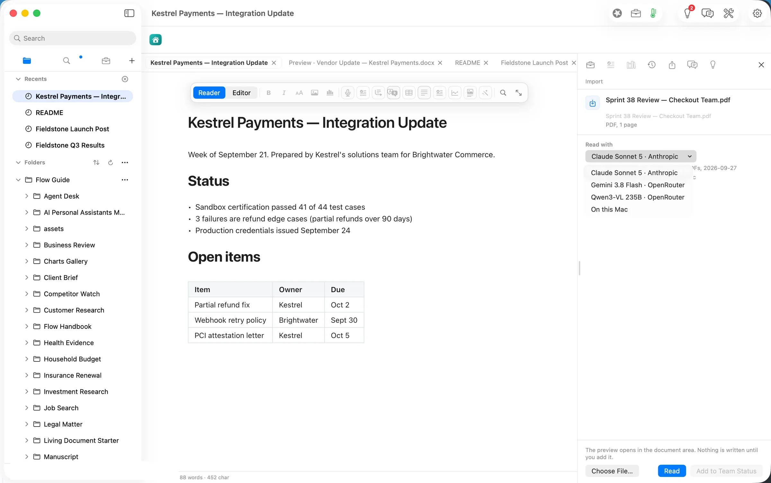The image size is (771, 483).
Task: Insert a table using the table icon
Action: 409,93
